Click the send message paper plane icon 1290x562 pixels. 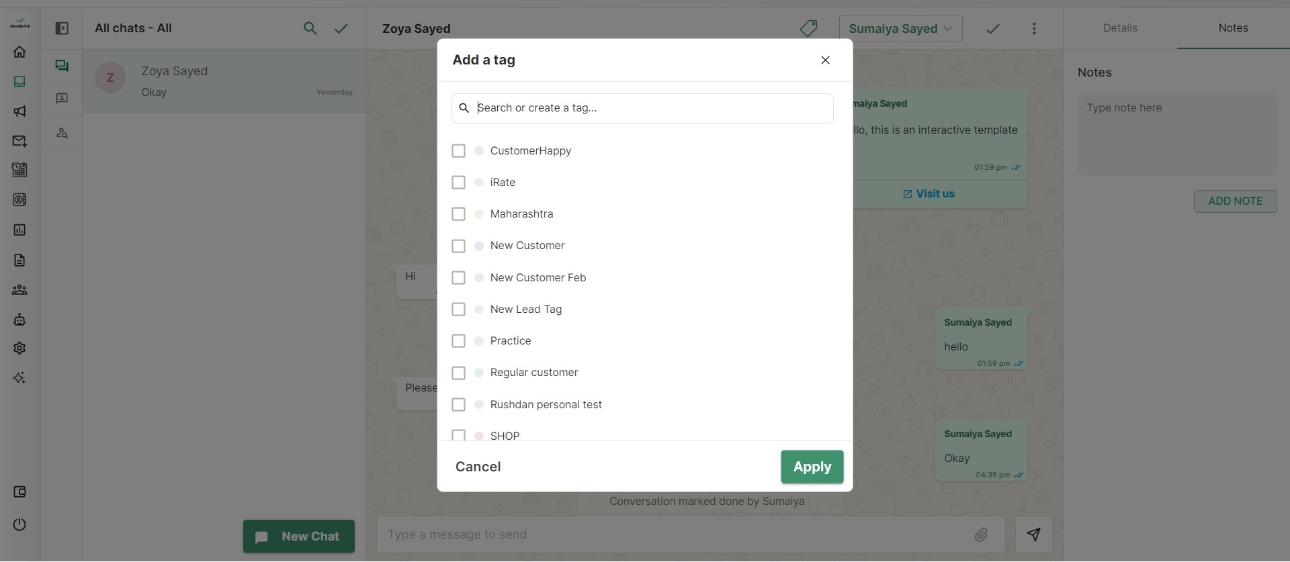click(x=1033, y=534)
